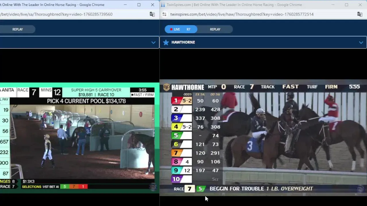Click translate icon in right window address bar
Viewport: 367px width, 206px height.
click(x=360, y=14)
